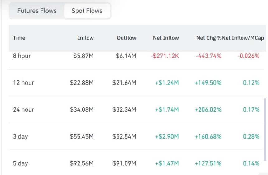This screenshot has height=175, width=268.
Task: Click the +$1.47M net inflow value
Action: 167,163
